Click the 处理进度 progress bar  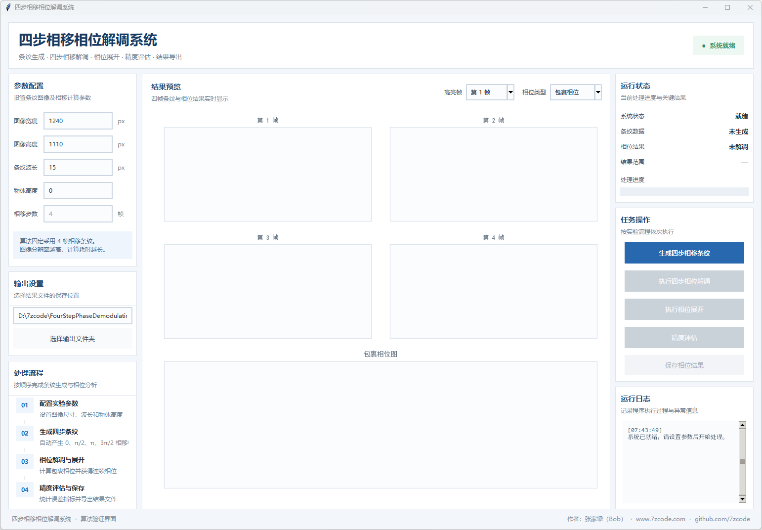[x=684, y=192]
